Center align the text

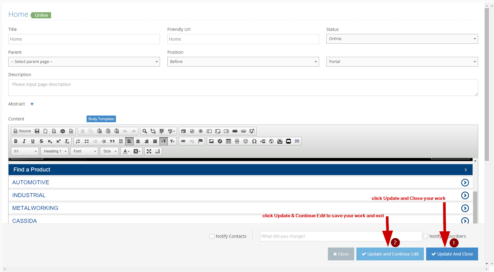[138, 141]
